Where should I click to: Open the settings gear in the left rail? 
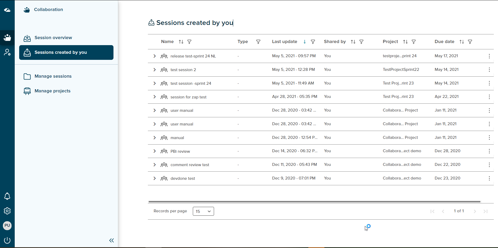7,211
